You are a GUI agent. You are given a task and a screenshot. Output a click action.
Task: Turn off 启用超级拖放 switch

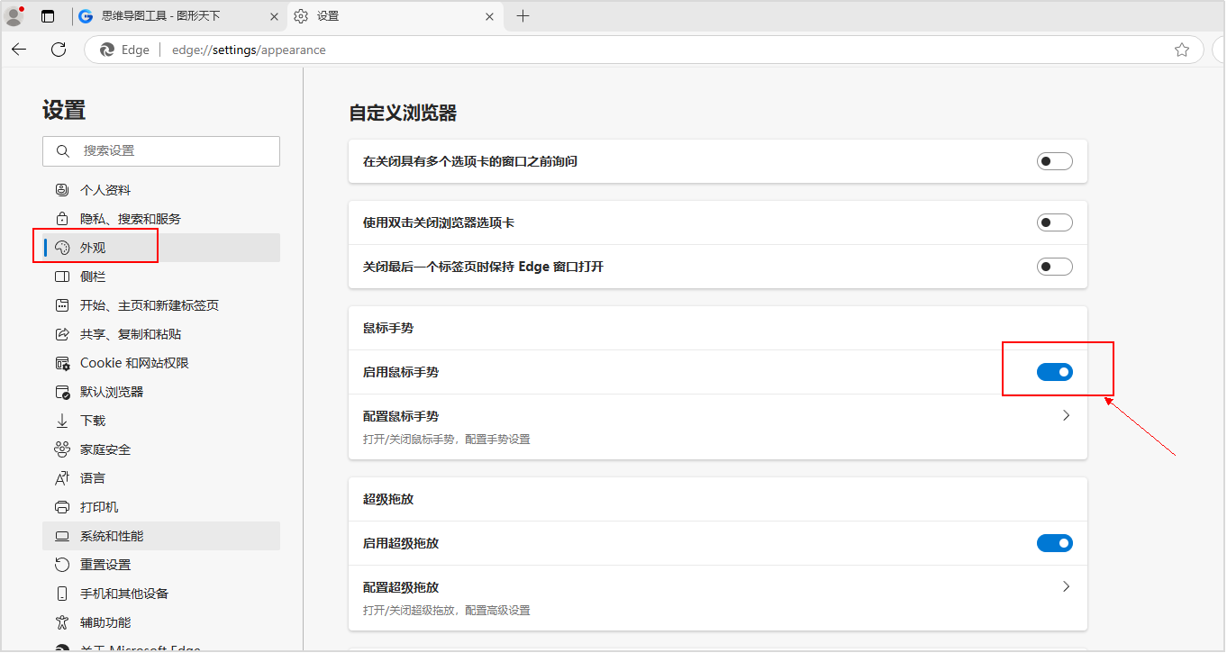pyautogui.click(x=1054, y=543)
